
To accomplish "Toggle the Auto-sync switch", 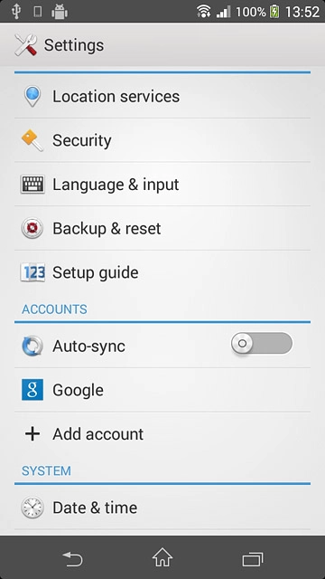I will pos(262,344).
